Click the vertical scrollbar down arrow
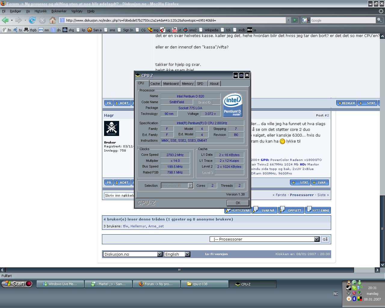The image size is (385, 308). tap(383, 265)
